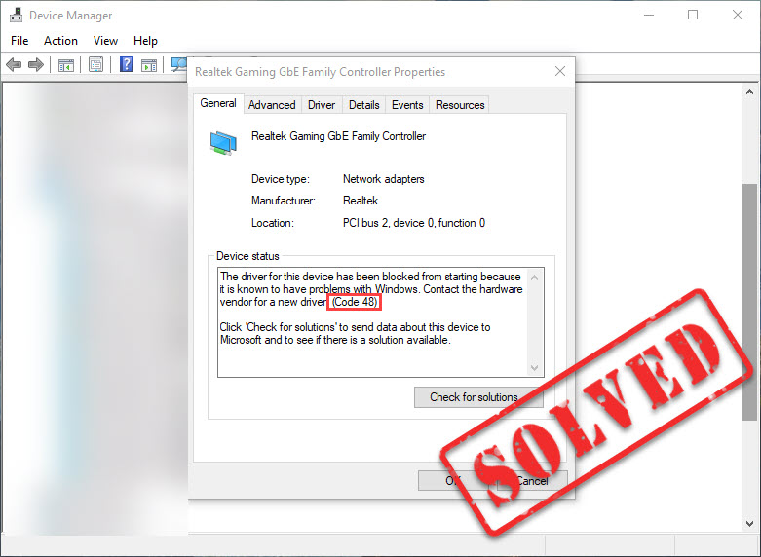This screenshot has height=557, width=761.
Task: Open the File menu
Action: point(20,41)
